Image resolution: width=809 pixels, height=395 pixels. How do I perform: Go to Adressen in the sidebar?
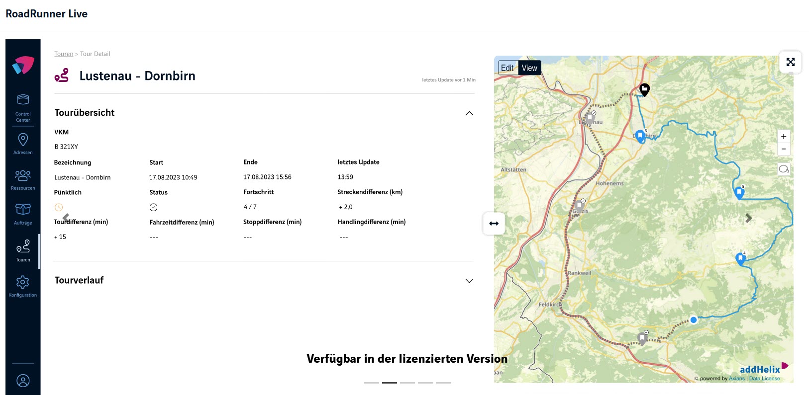23,144
